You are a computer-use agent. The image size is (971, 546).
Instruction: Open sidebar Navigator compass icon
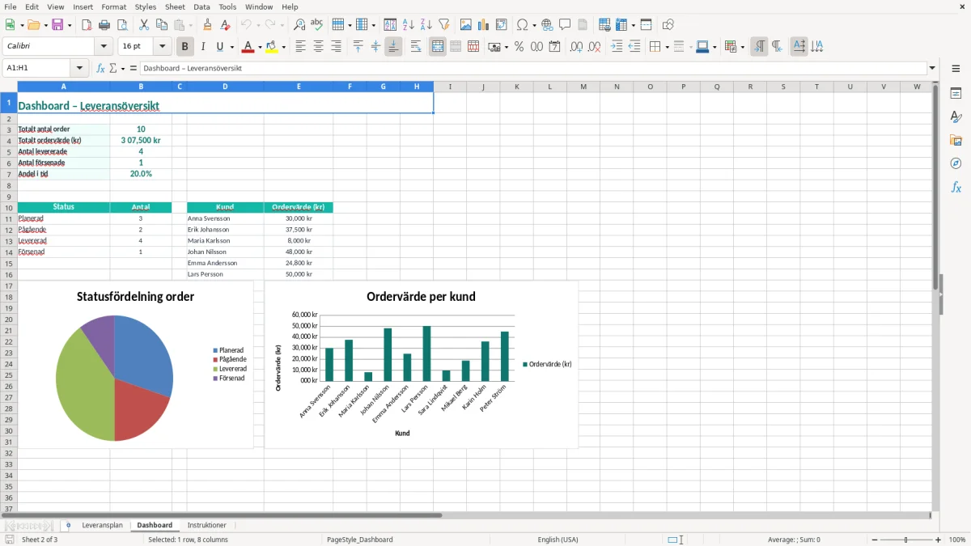pyautogui.click(x=956, y=163)
